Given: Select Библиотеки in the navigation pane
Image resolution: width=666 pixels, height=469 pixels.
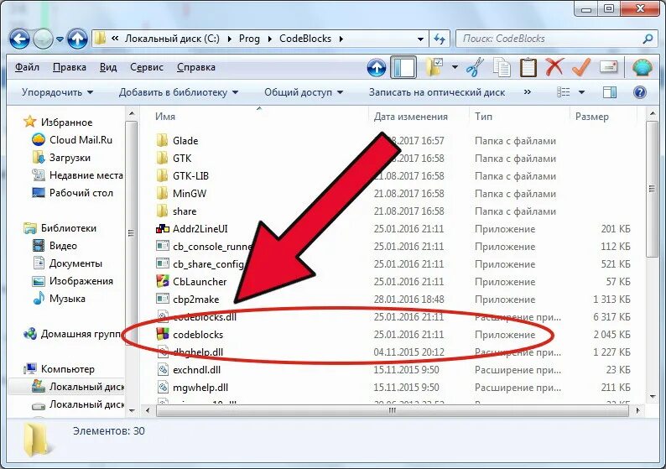Looking at the screenshot, I should click(60, 228).
